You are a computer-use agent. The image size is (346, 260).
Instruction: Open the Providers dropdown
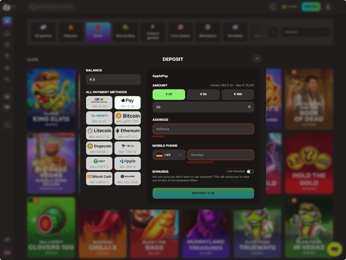point(305,32)
